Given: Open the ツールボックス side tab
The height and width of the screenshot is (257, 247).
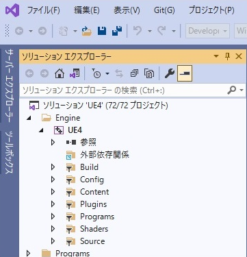Looking at the screenshot, I should (10, 152).
